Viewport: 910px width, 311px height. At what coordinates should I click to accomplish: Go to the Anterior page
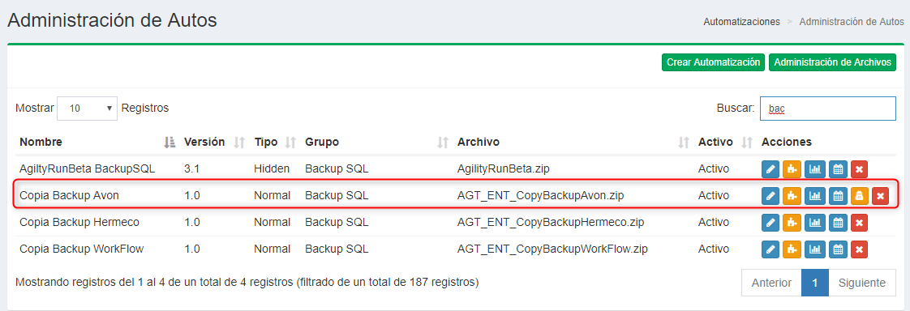coord(771,283)
